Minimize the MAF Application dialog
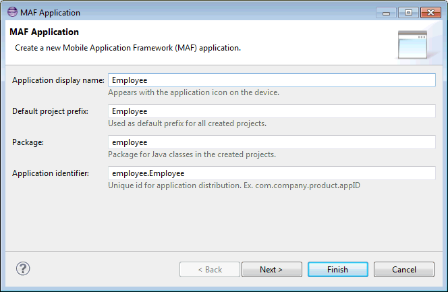Screen dimensions: 448x292 [386, 13]
